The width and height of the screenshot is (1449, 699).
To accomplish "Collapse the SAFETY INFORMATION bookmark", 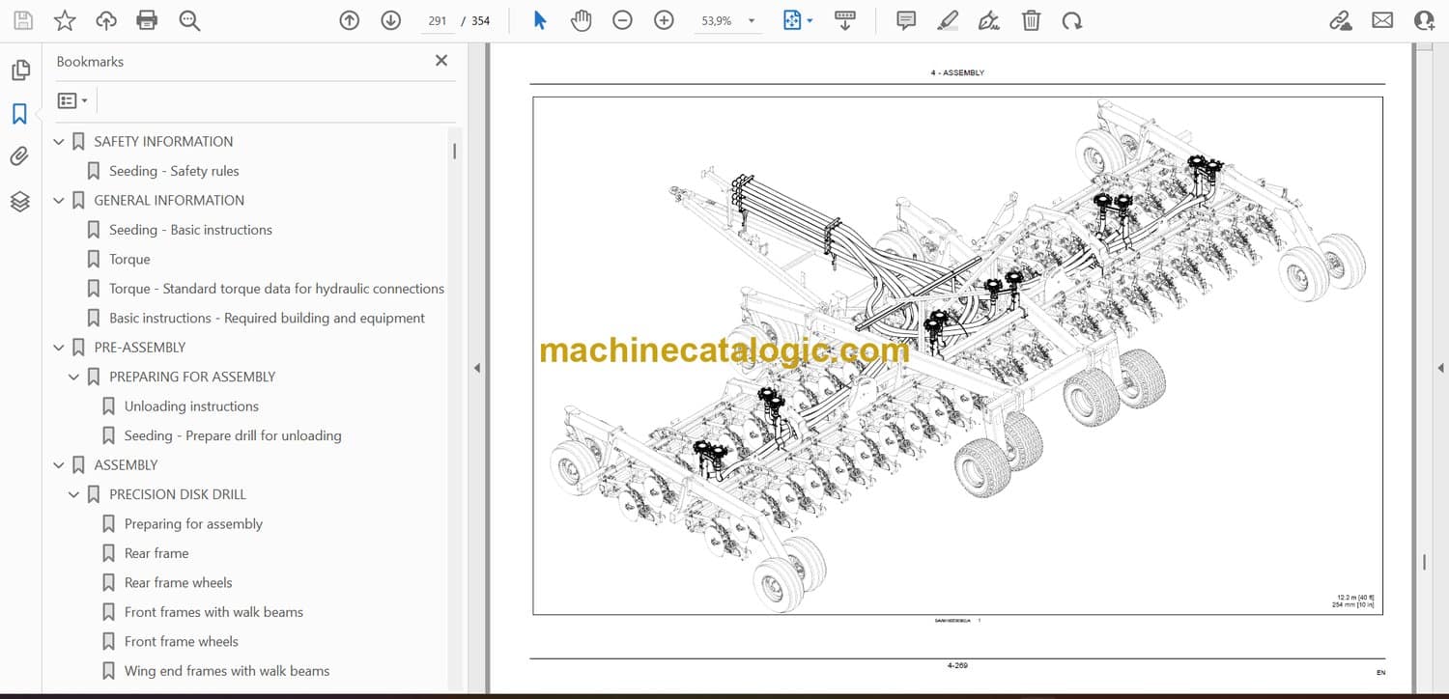I will coord(59,142).
